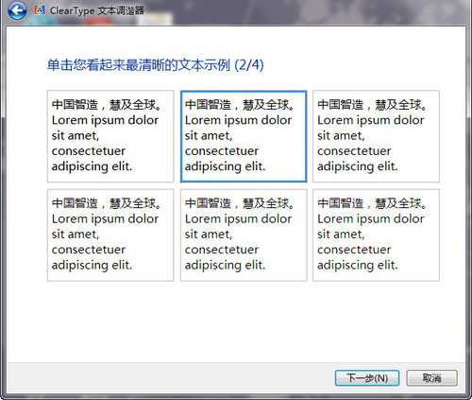Click 'consectetuer' in the top-right sample
Screen dimensions: 472x400
tap(354, 151)
